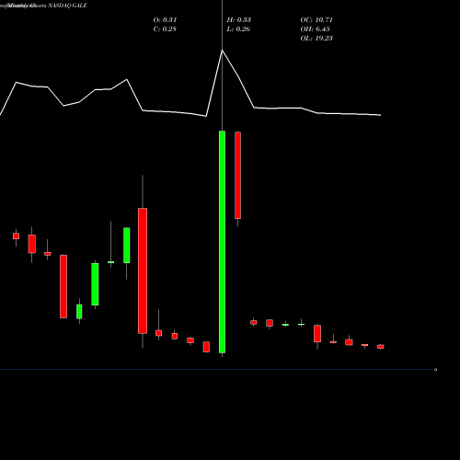Click the '0' axis label on the right
460x460 pixels.
click(435, 370)
